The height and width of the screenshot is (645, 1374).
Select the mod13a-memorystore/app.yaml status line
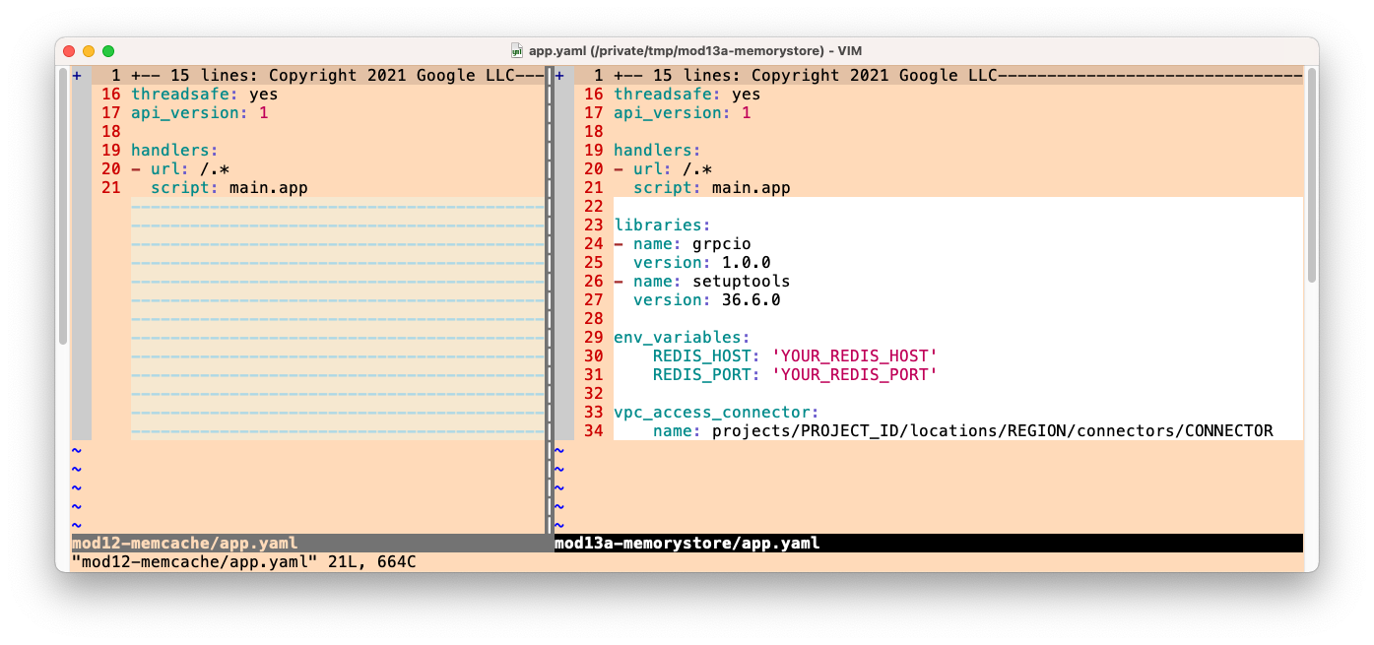(687, 543)
